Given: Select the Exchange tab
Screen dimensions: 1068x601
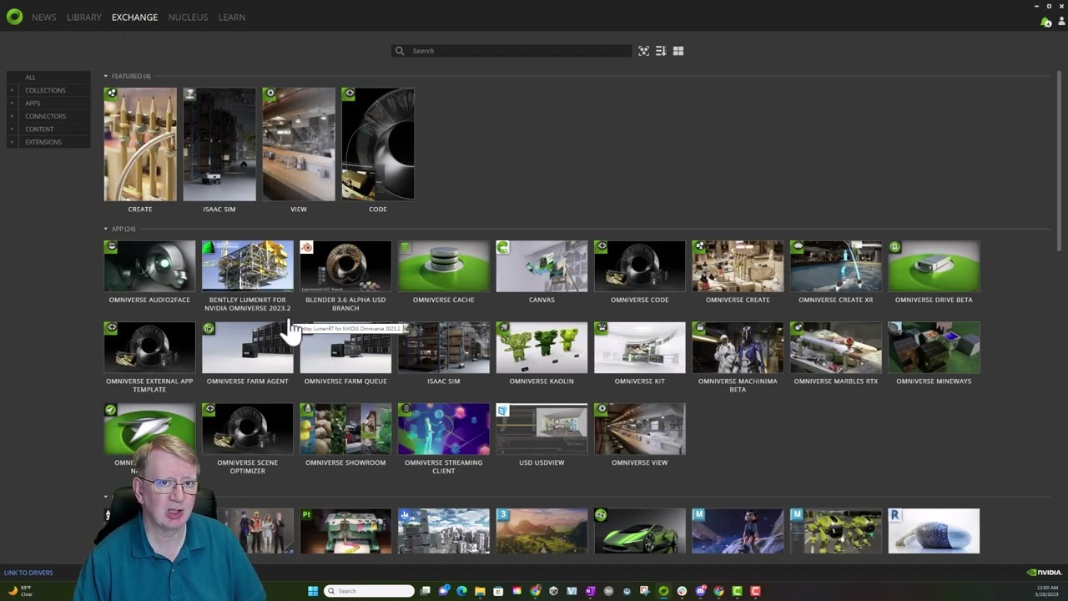Looking at the screenshot, I should click(134, 18).
